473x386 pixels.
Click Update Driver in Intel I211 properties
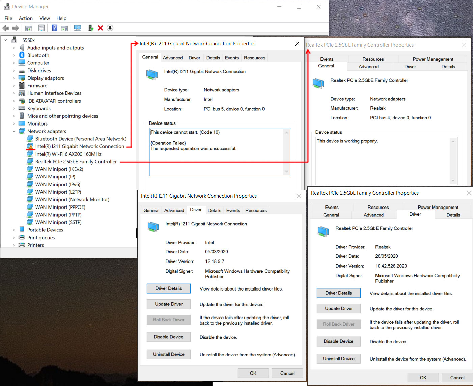point(168,304)
